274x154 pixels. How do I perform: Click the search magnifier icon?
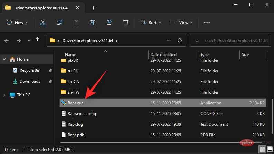[x=197, y=41]
